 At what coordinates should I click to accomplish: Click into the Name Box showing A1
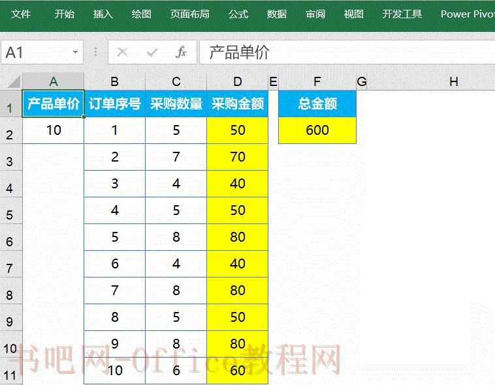click(x=42, y=52)
